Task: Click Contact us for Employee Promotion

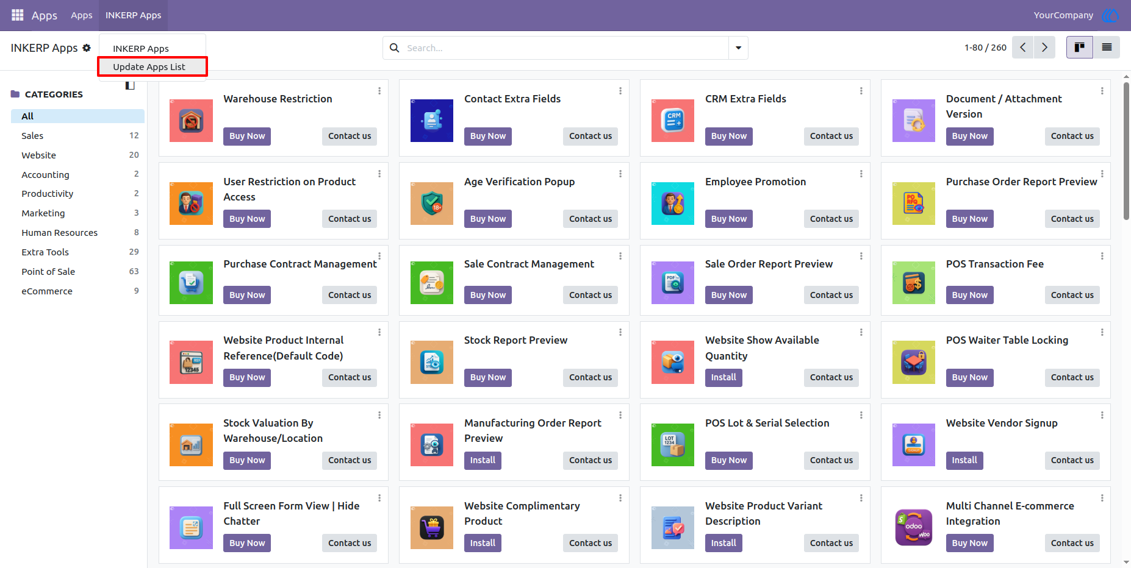Action: click(x=831, y=219)
